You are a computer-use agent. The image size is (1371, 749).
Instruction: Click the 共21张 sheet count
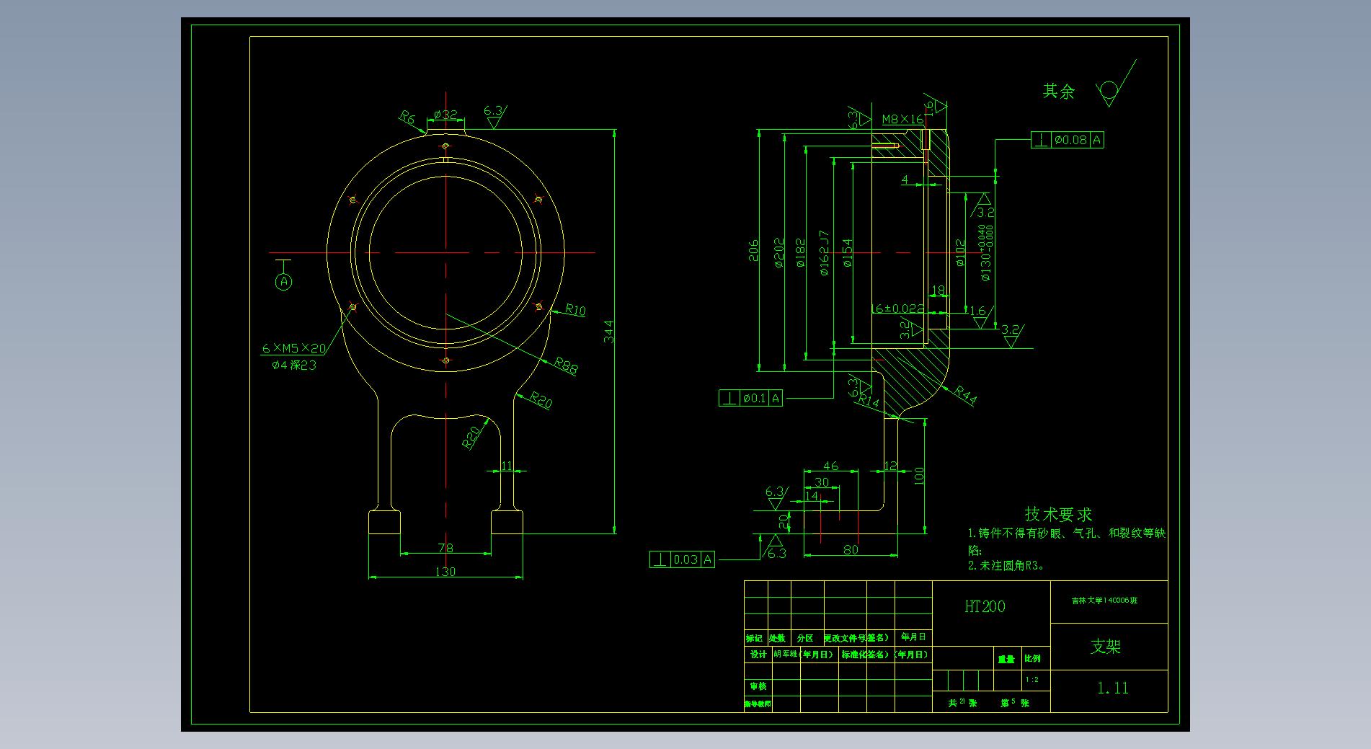tap(962, 702)
